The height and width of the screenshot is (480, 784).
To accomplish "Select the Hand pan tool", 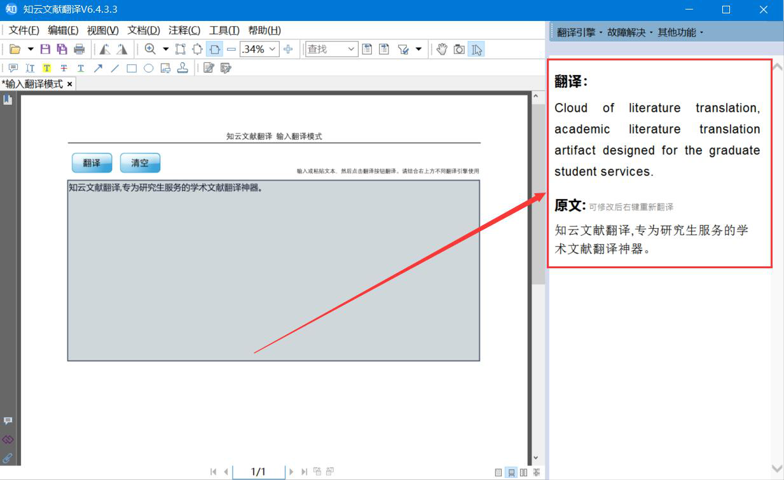I will point(443,50).
